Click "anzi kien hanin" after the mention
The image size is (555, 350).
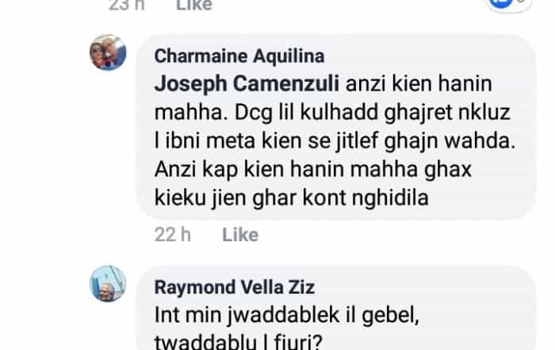point(419,84)
